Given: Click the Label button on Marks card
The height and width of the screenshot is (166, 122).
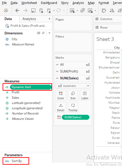Looking at the screenshot, I should [x=85, y=95].
